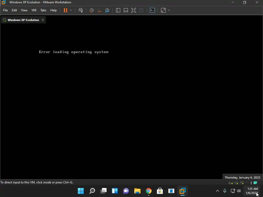Open the teal message log icon
This screenshot has height=197, width=263.
(255, 183)
